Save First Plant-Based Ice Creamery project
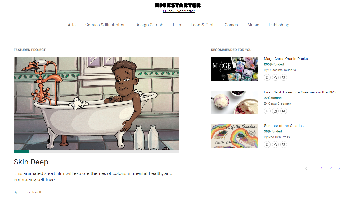355x199 pixels. [267, 111]
